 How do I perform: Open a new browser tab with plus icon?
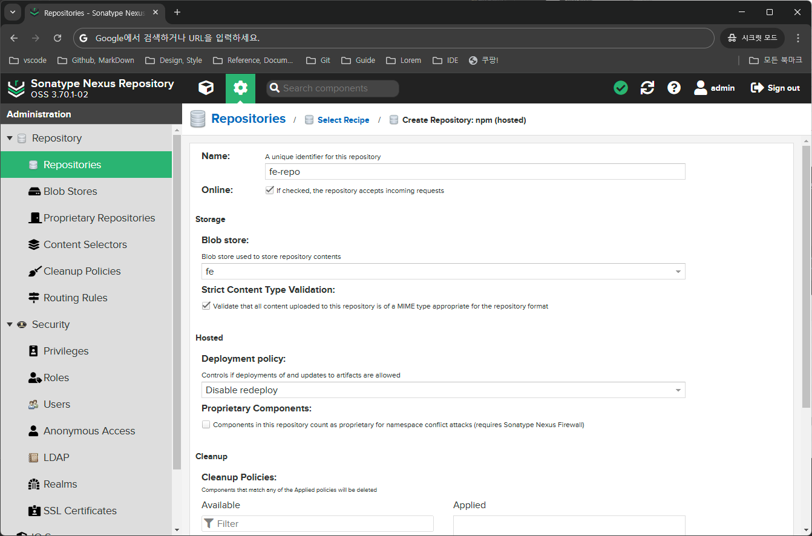pyautogui.click(x=177, y=12)
